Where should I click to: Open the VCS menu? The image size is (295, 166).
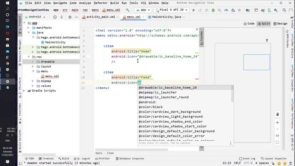coord(143,3)
